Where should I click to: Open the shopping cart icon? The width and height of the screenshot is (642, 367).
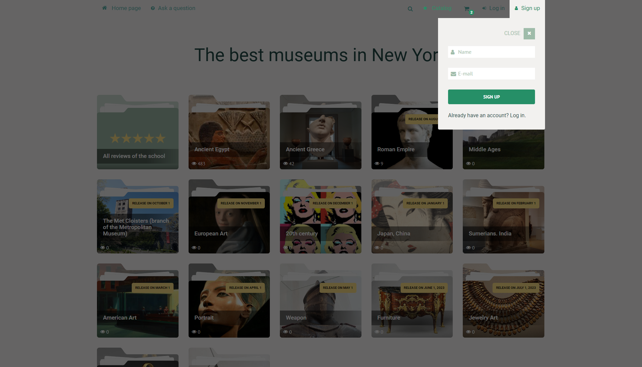pyautogui.click(x=467, y=9)
